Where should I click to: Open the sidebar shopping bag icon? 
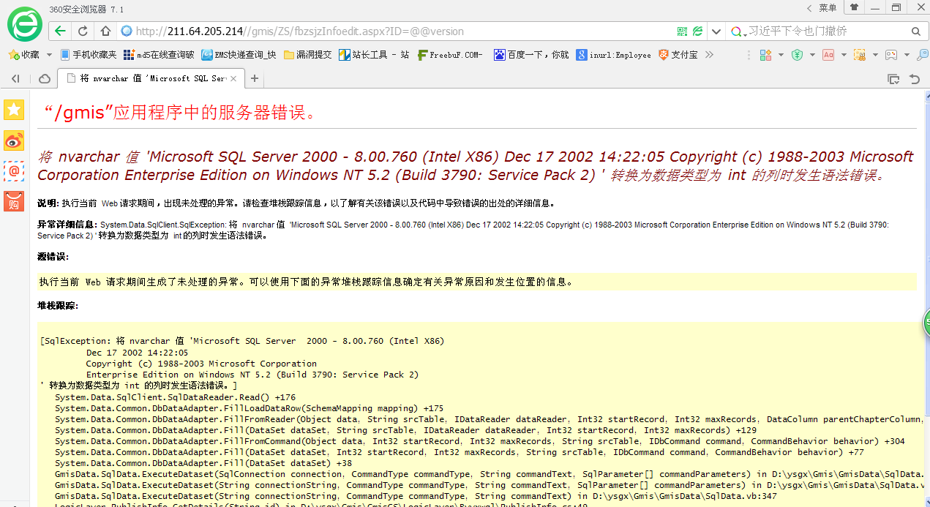(x=14, y=201)
